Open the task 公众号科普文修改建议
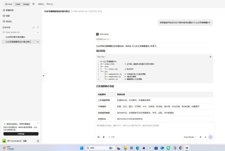Screen dimensions: 225x151 (15, 37)
